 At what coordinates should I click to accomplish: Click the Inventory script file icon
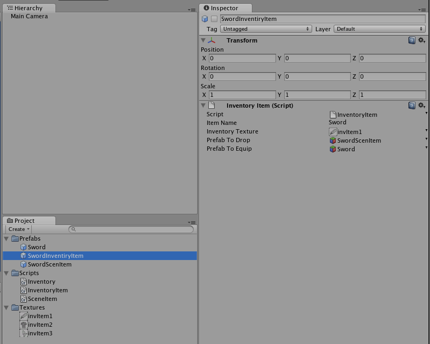23,282
